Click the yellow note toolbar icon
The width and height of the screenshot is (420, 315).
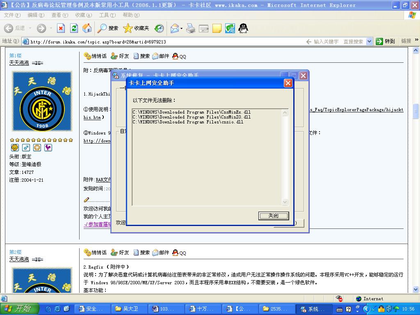217,28
